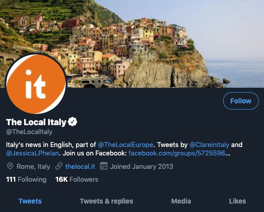Click the verified badge next to The Local Italy
Image resolution: width=264 pixels, height=212 pixels.
72,122
